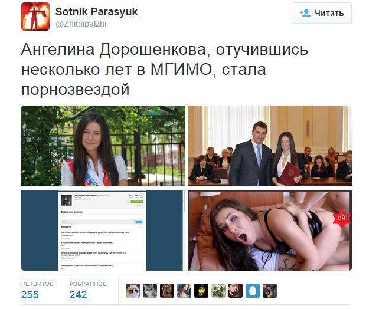Open the green plant sketch avatar
The image size is (366, 309).
[218, 291]
